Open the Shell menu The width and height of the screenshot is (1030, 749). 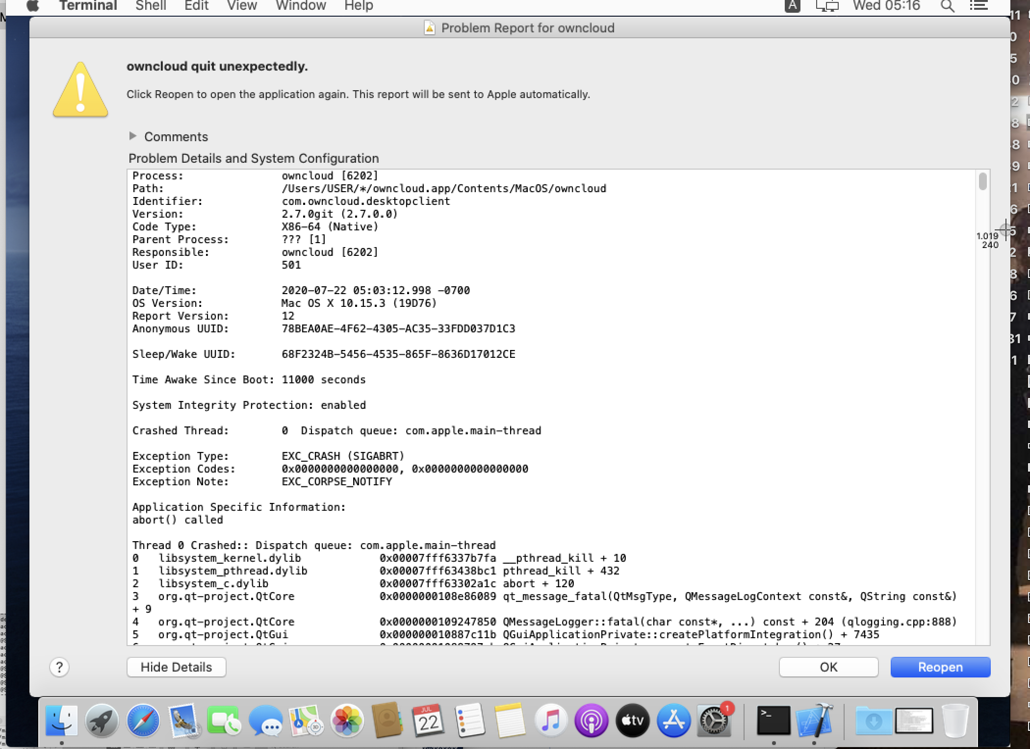[151, 6]
